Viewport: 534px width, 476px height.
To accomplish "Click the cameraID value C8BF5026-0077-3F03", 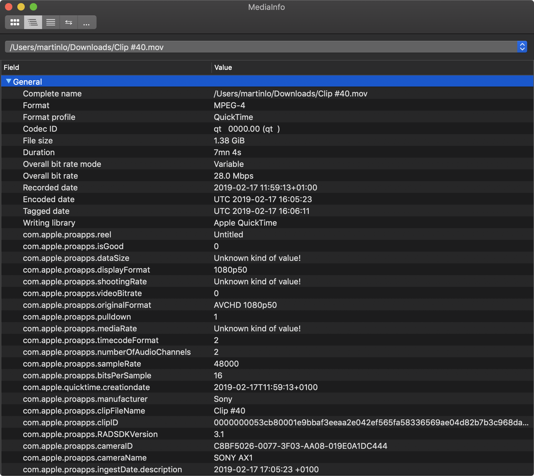I will [x=300, y=446].
